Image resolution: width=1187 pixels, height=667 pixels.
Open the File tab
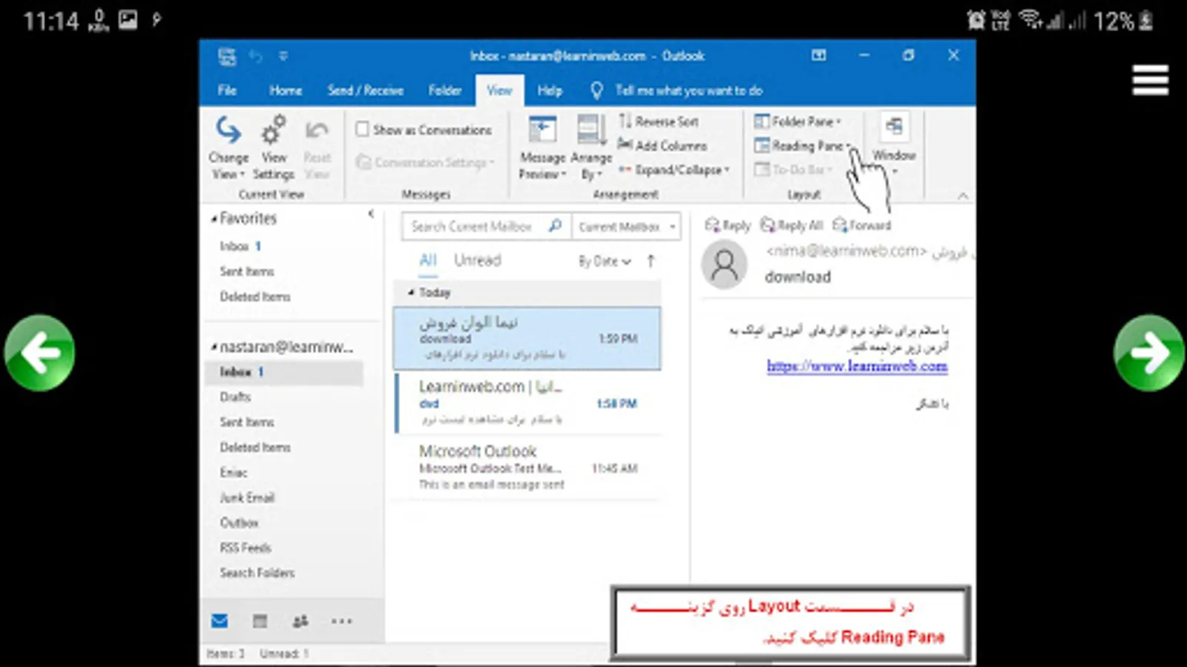[x=227, y=90]
